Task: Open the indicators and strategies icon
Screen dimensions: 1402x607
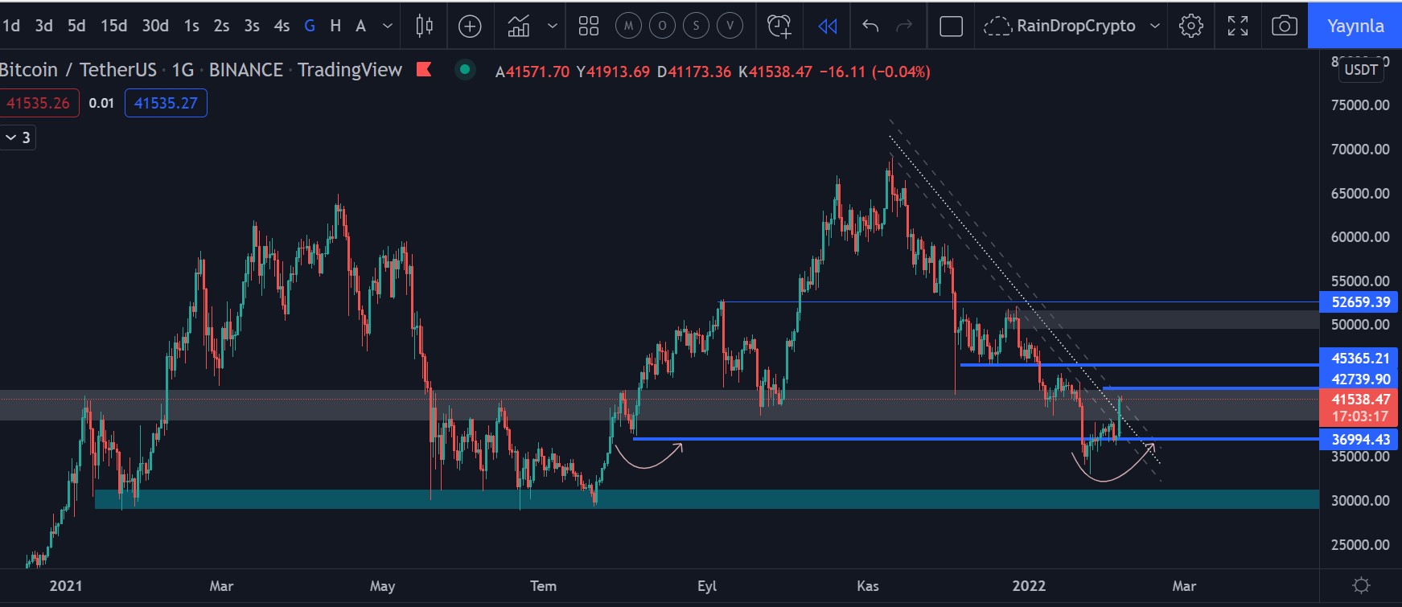Action: (519, 26)
